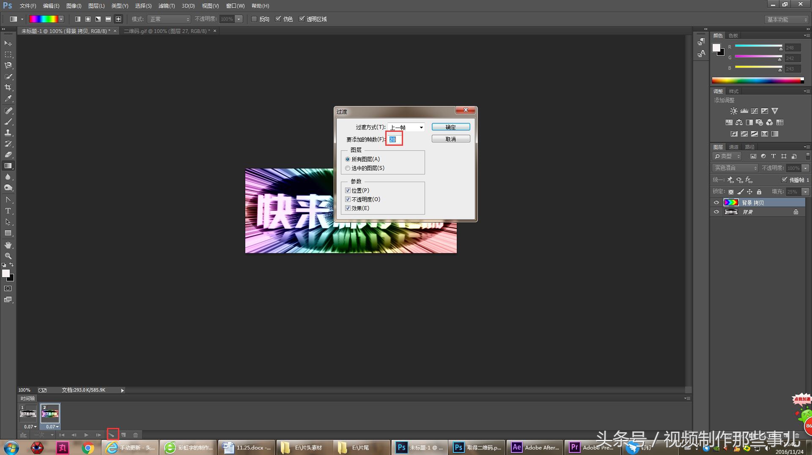The height and width of the screenshot is (455, 812).
Task: Click the 取消 button
Action: pyautogui.click(x=450, y=139)
